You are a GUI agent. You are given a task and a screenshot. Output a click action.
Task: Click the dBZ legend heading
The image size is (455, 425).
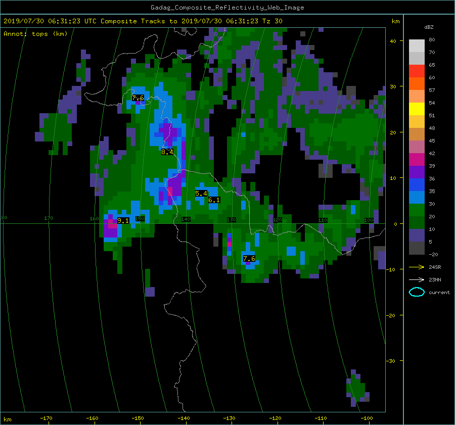(x=429, y=27)
